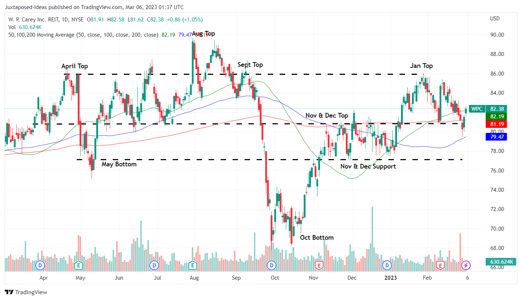Image resolution: width=522 pixels, height=300 pixels.
Task: Click the red earnings E marker in February
Action: click(x=441, y=265)
